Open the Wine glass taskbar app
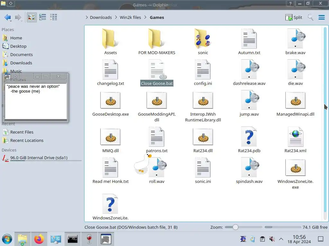 [x=89, y=239]
